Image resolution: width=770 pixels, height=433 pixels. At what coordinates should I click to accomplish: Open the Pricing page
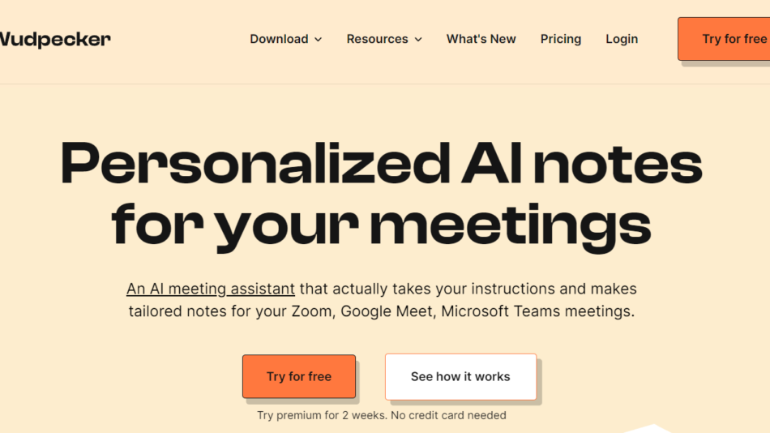(561, 39)
